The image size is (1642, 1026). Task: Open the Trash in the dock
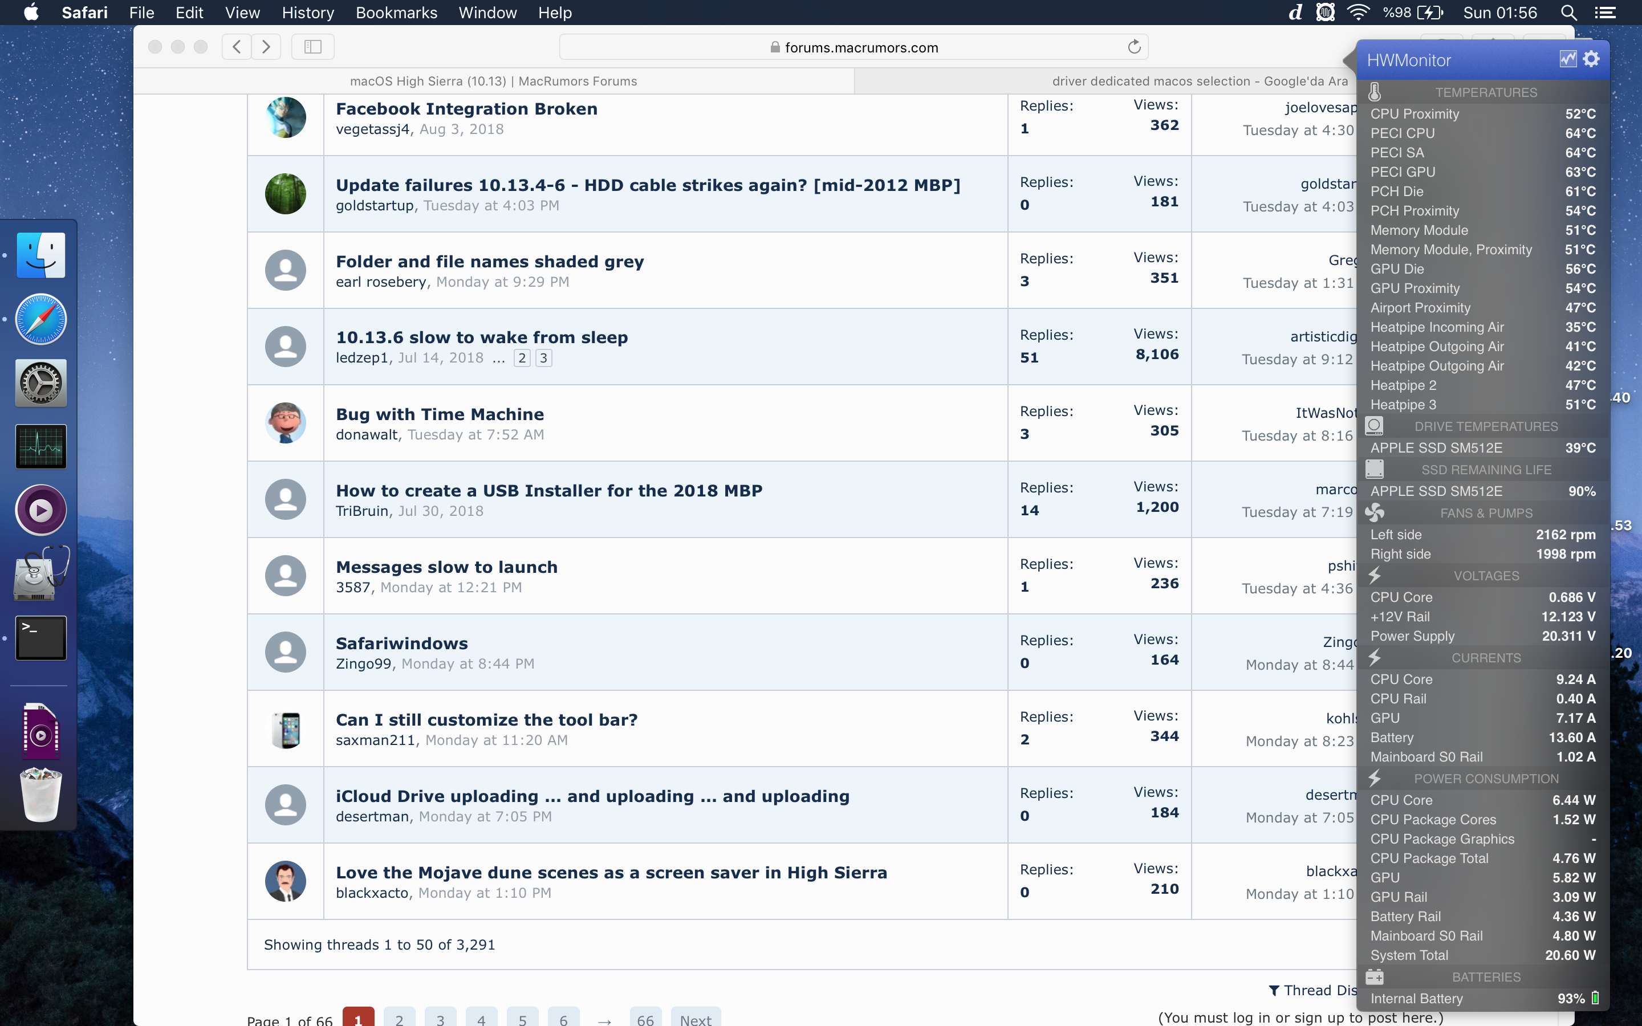(40, 795)
